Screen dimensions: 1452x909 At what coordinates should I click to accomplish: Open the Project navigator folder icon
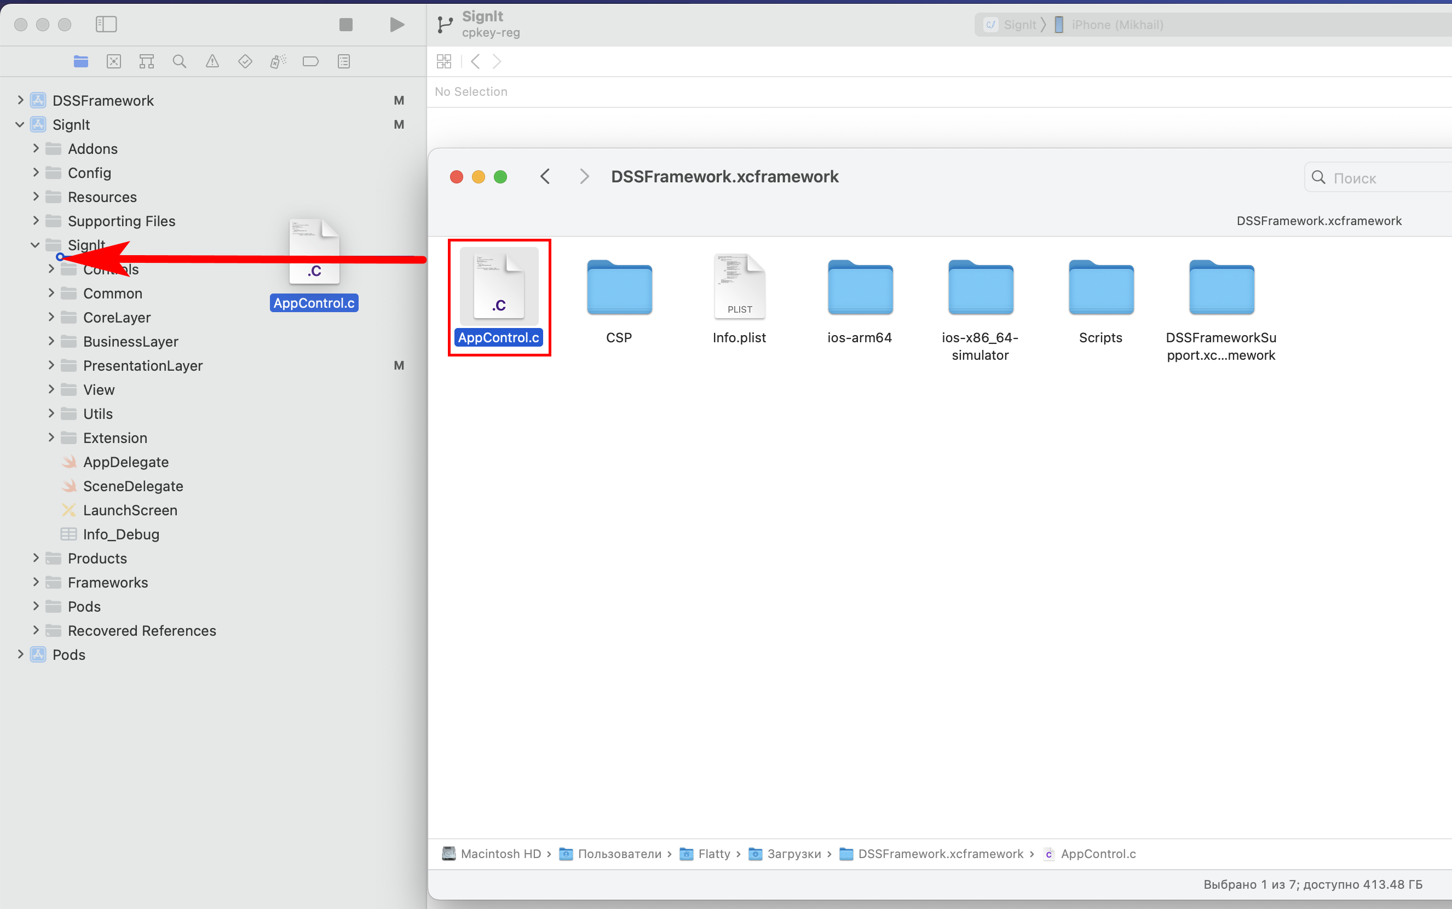(81, 61)
